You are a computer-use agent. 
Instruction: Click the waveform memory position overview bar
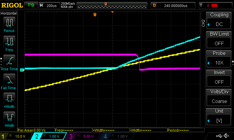tap(112, 6)
